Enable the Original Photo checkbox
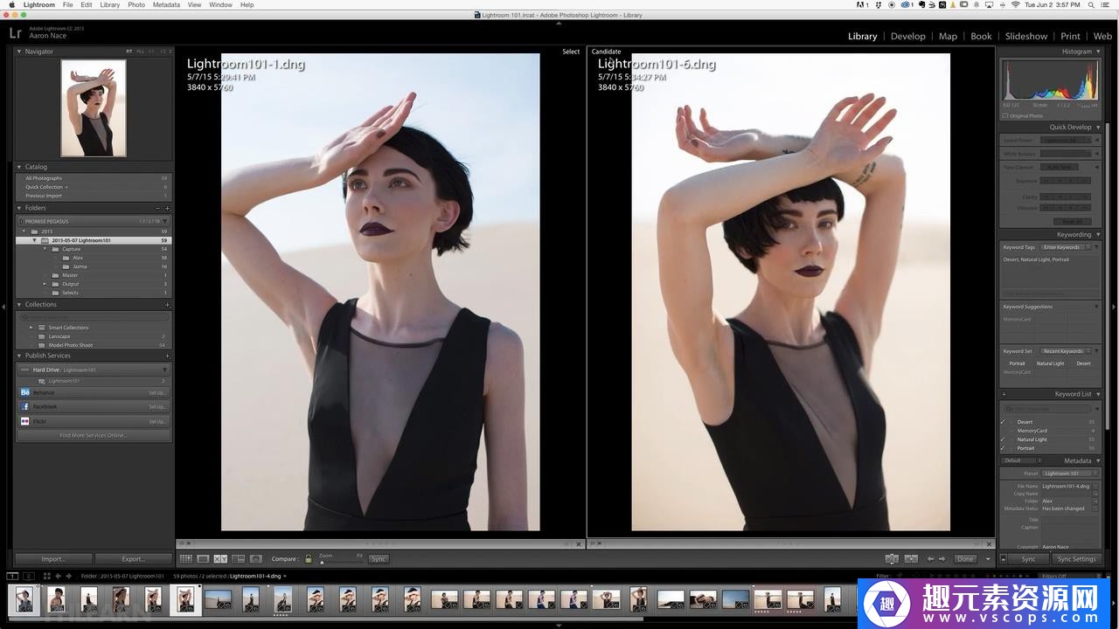Viewport: 1119px width, 629px height. point(1004,115)
